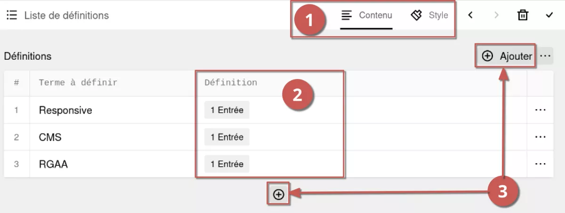Click the list icon beside Liste de définitions
The width and height of the screenshot is (565, 213).
12,15
